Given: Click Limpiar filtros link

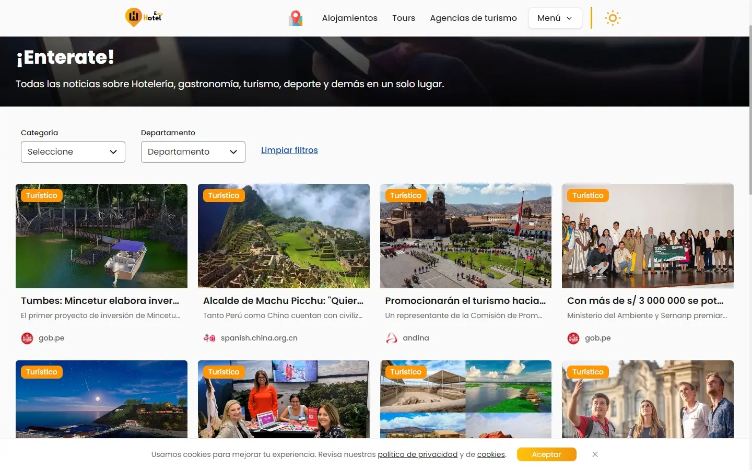Looking at the screenshot, I should (289, 150).
